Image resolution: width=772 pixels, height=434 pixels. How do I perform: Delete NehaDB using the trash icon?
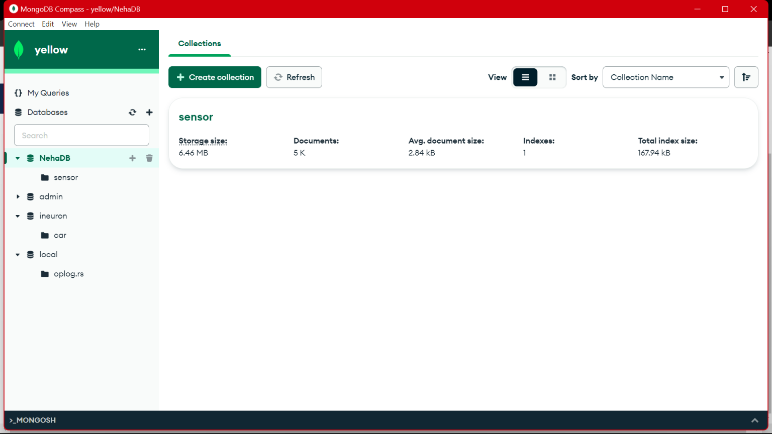149,158
